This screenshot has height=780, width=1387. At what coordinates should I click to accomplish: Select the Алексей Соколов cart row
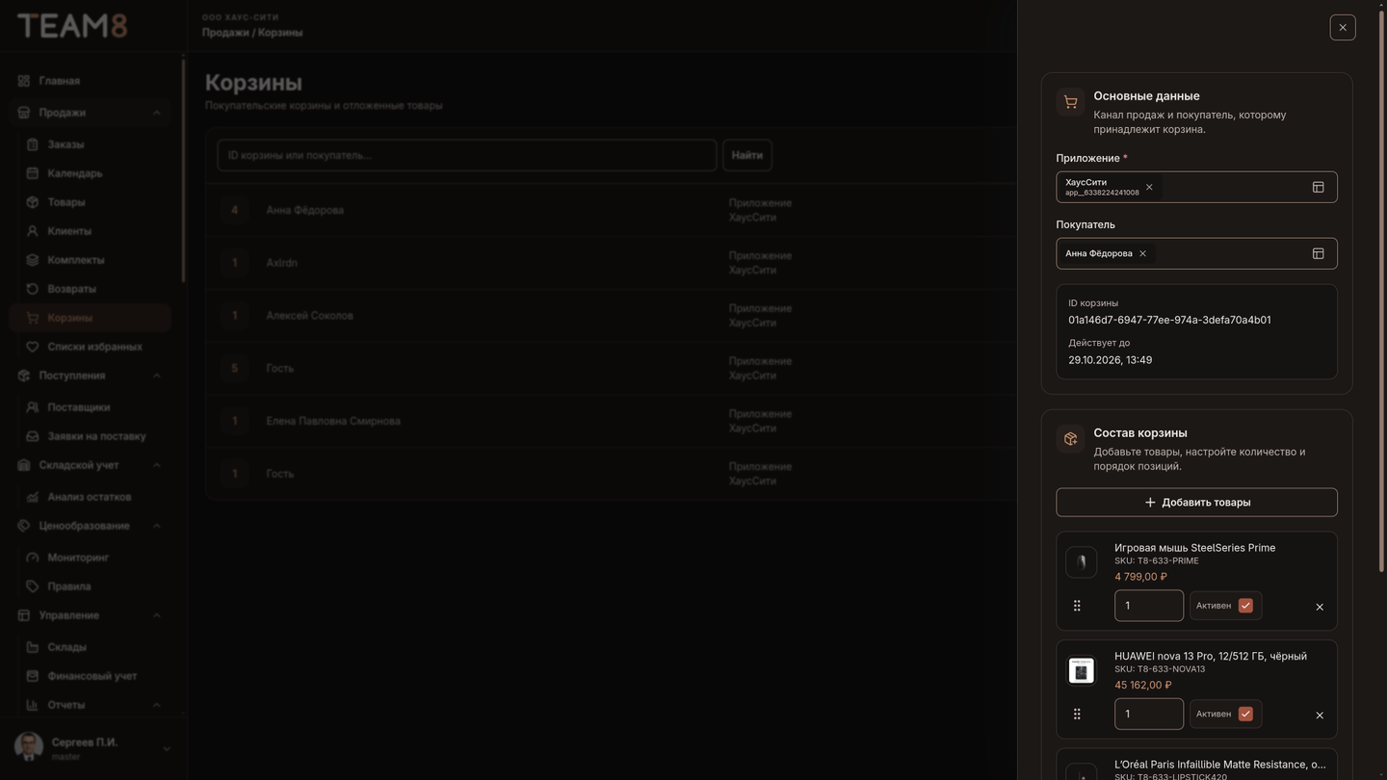click(611, 316)
